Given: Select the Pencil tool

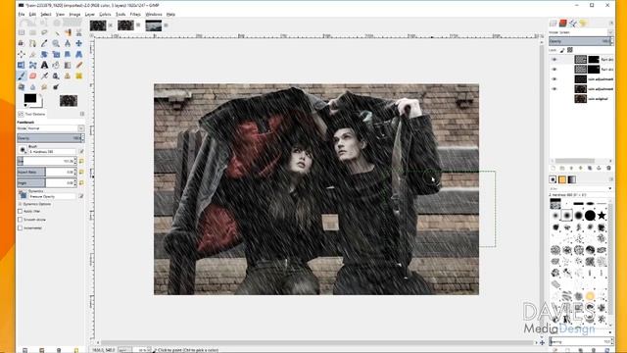Looking at the screenshot, I should (x=78, y=65).
